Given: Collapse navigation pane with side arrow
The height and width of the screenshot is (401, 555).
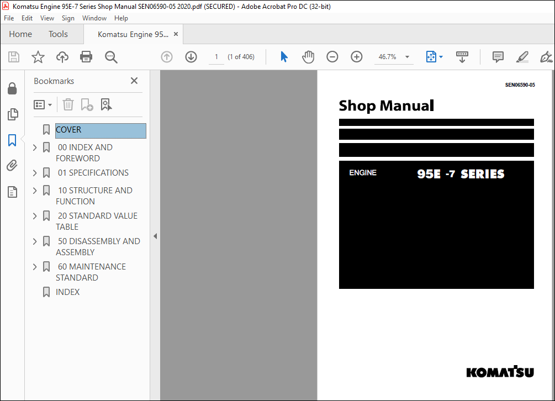Looking at the screenshot, I should click(x=155, y=236).
